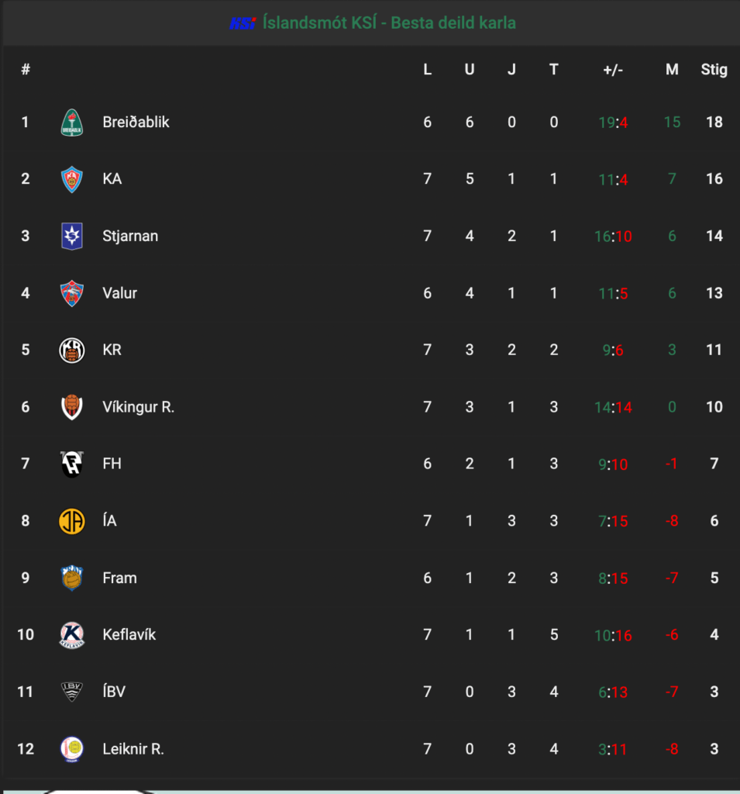Click the yellow ÍA logo
Screen dimensions: 740x794
(72, 521)
